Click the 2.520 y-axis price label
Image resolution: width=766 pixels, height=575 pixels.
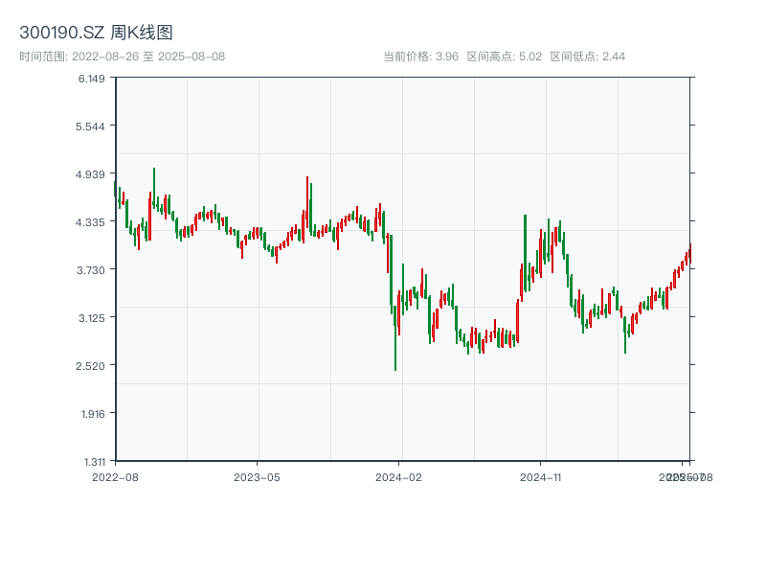pyautogui.click(x=91, y=366)
